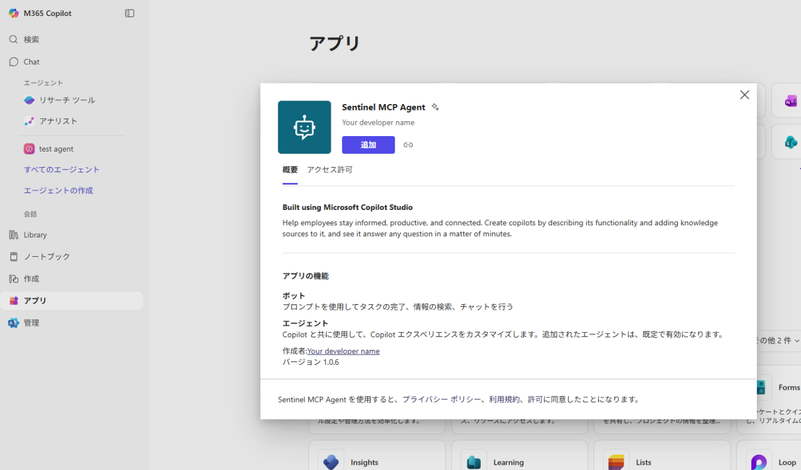Click the OneNote app icon behind dialog

791,102
